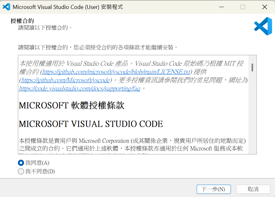Click the VS Code icon in title bar
The image size is (275, 197).
6,7
